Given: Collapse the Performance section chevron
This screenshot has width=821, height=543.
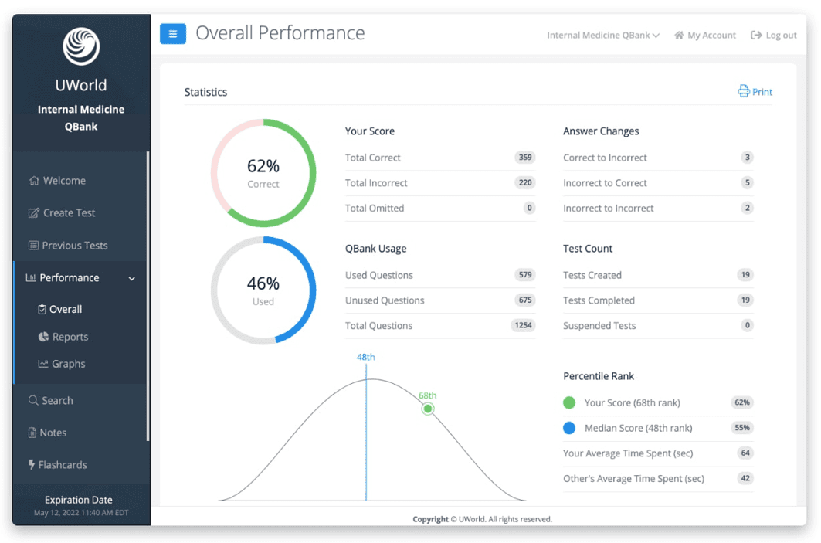Looking at the screenshot, I should point(132,279).
